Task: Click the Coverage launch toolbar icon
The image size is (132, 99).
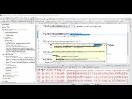Action: (x=47, y=19)
